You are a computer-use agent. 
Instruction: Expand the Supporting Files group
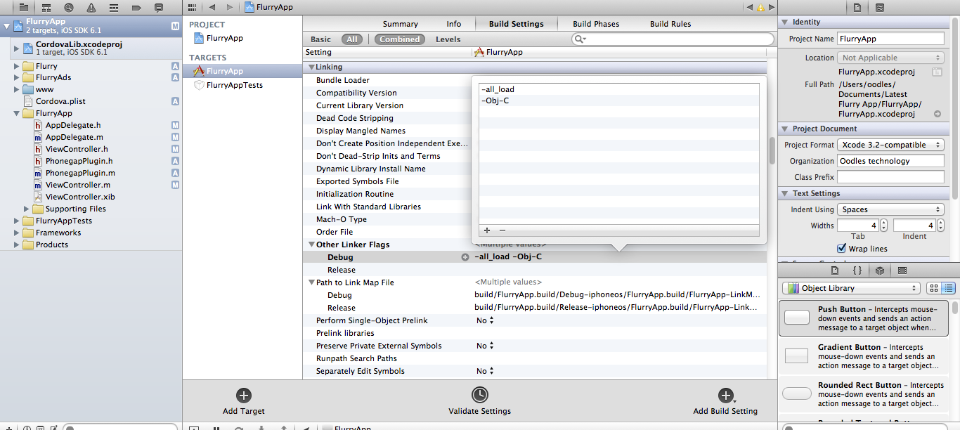(27, 209)
